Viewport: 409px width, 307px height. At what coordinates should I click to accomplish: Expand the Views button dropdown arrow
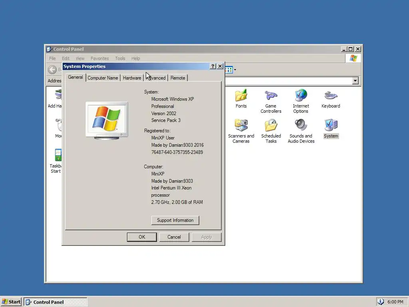pyautogui.click(x=235, y=70)
